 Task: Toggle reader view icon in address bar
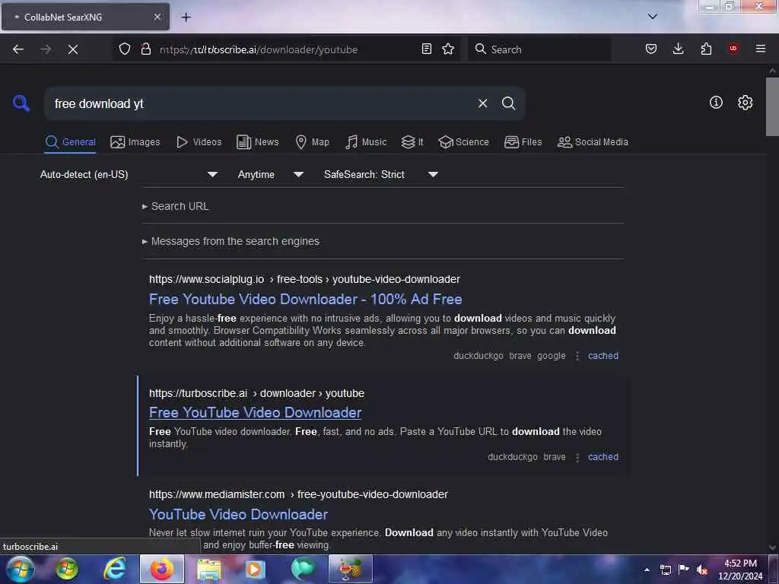click(426, 49)
